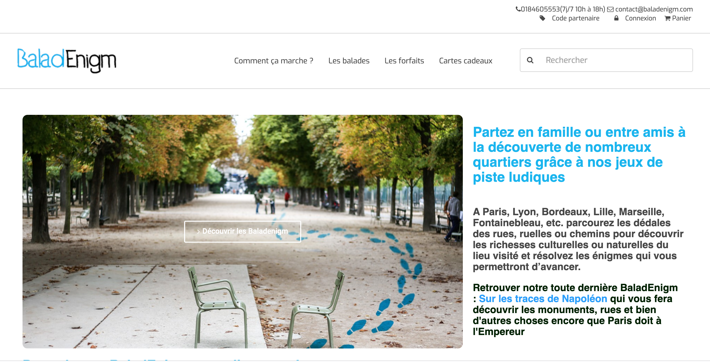Follow Sur les traces de Napoléon link
Viewport: 710px width, 362px height.
543,298
